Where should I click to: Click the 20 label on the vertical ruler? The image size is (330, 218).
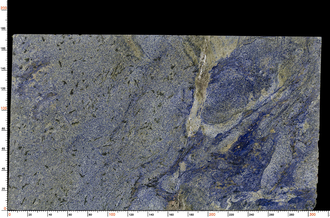(x=4, y=189)
